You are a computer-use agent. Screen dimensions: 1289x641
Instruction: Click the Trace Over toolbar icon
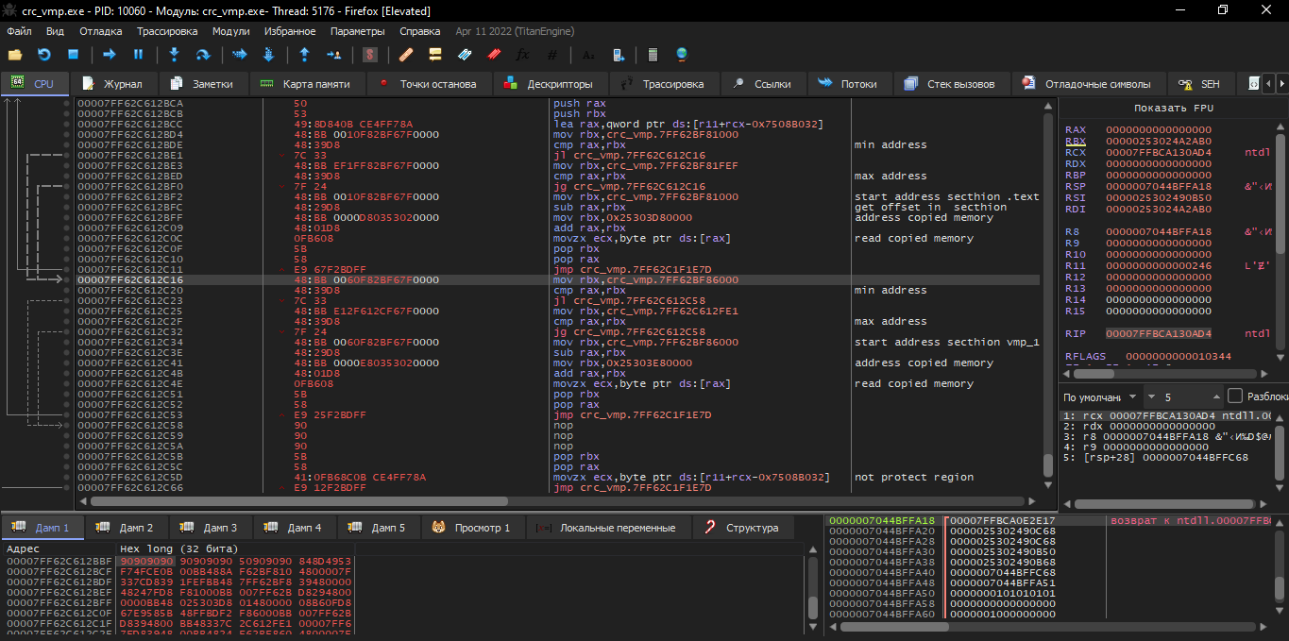[x=267, y=55]
